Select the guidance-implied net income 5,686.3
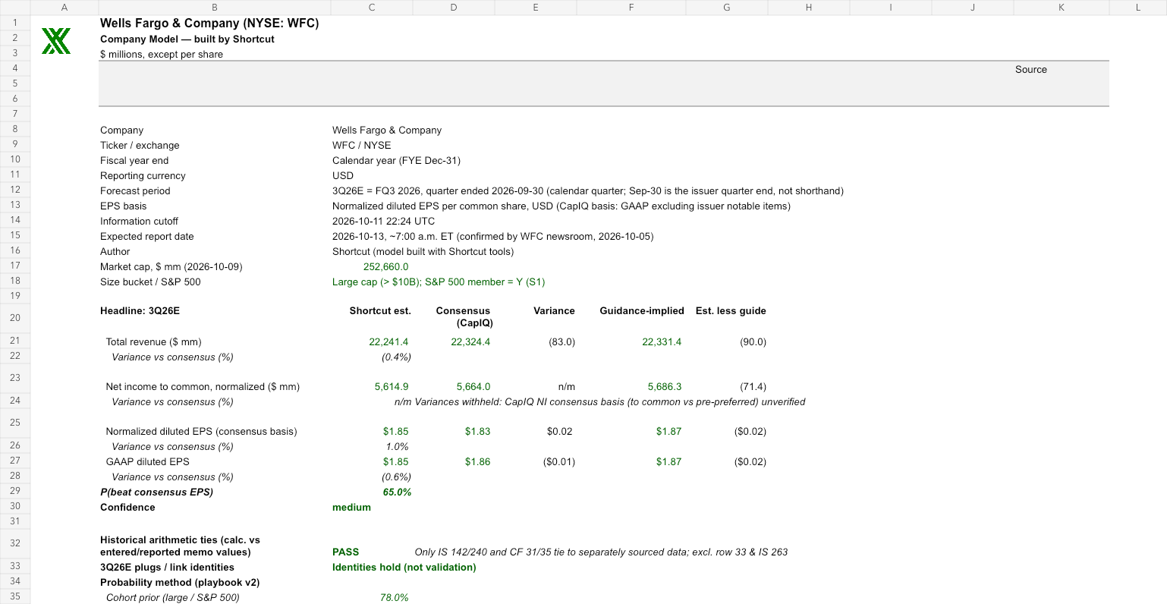This screenshot has width=1167, height=604. 665,386
